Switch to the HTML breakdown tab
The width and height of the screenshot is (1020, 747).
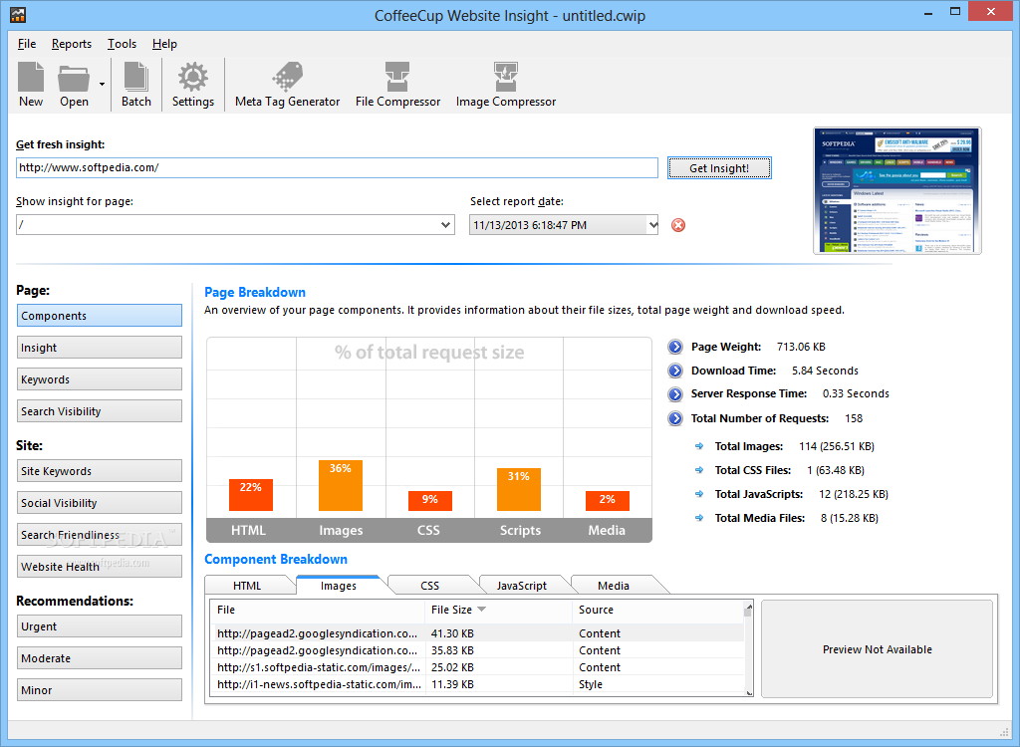point(247,585)
